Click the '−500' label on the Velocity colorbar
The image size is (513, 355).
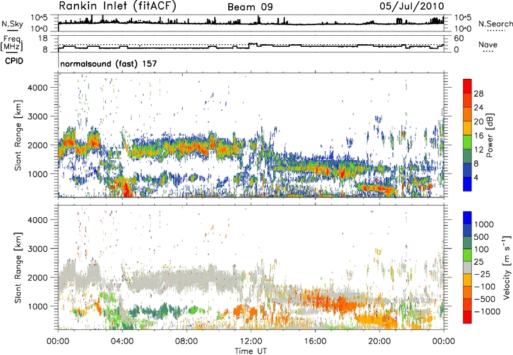point(485,299)
